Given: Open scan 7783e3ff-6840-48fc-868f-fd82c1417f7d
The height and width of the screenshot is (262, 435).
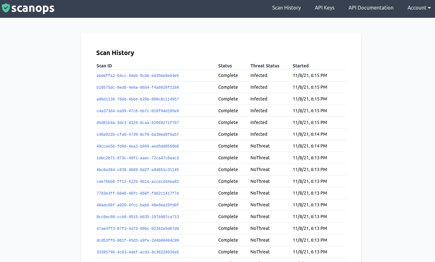Looking at the screenshot, I should coord(138,193).
